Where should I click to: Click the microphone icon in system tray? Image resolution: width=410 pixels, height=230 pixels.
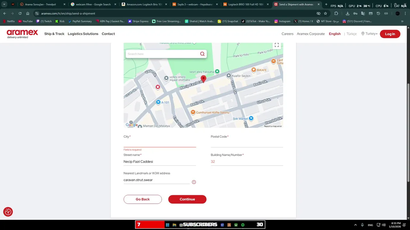362,225
